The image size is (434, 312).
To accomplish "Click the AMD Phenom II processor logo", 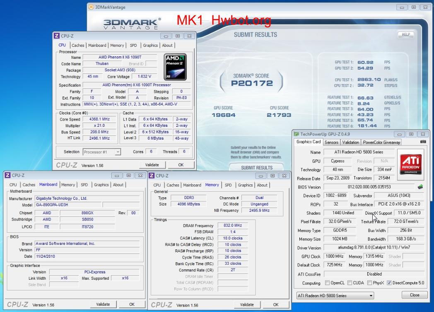I will [x=176, y=67].
